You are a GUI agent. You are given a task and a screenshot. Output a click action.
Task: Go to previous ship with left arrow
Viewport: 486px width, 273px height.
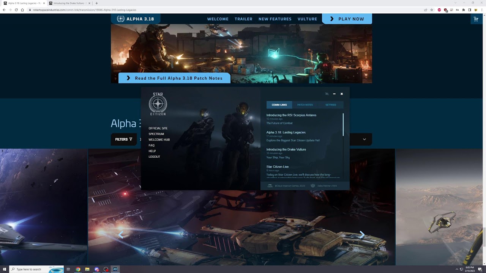[x=121, y=235]
